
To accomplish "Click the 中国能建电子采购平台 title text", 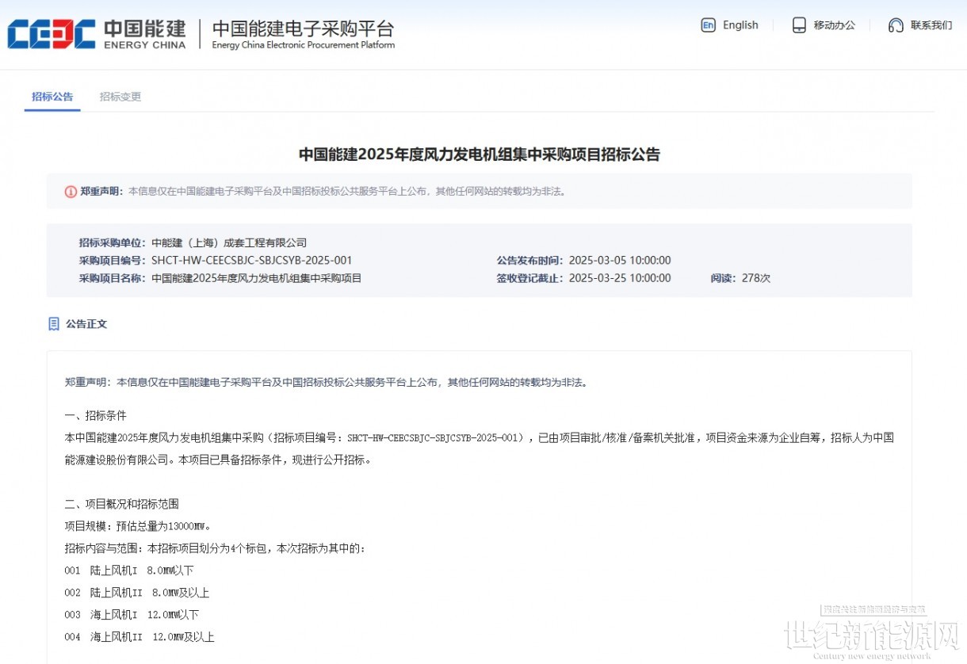I will point(303,29).
